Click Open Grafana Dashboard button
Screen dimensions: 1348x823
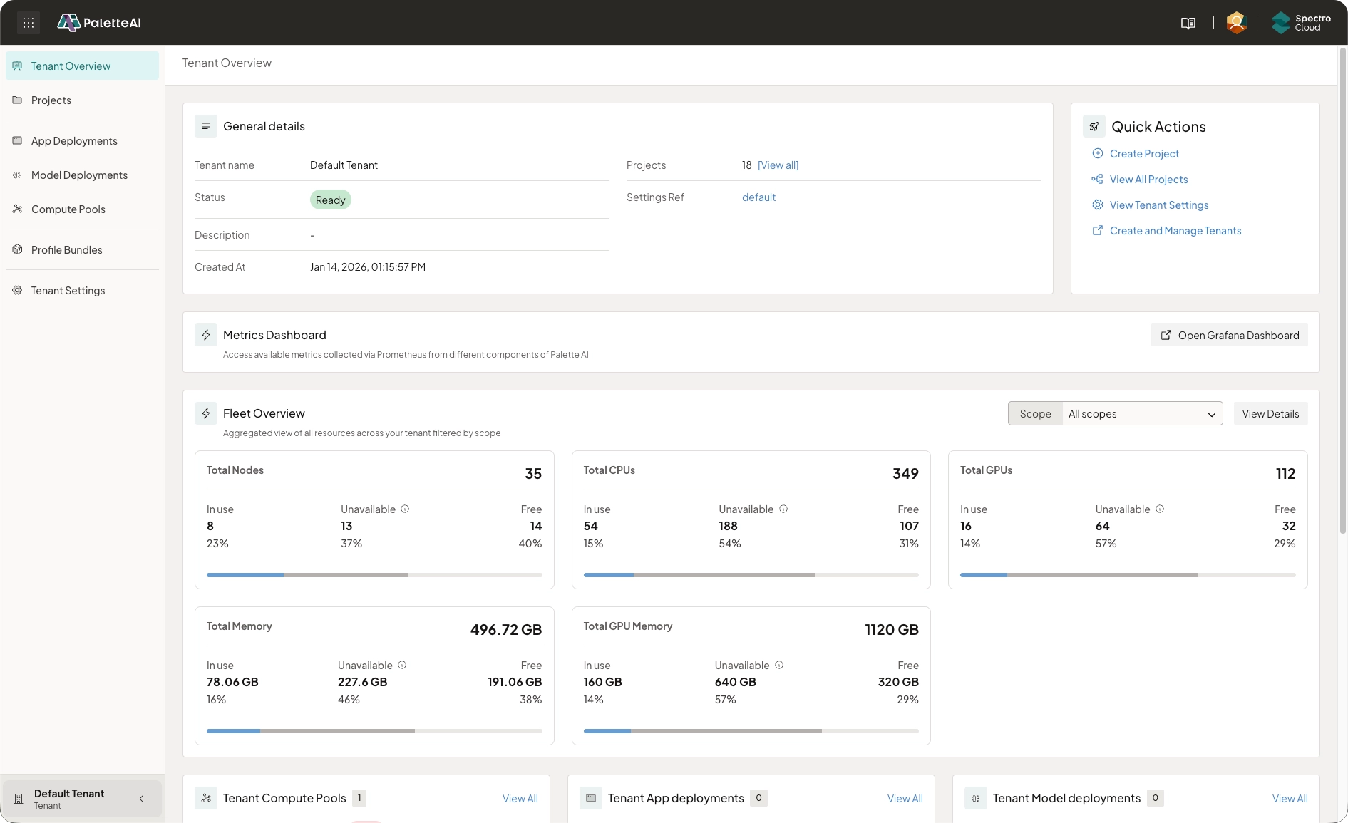[x=1229, y=335]
